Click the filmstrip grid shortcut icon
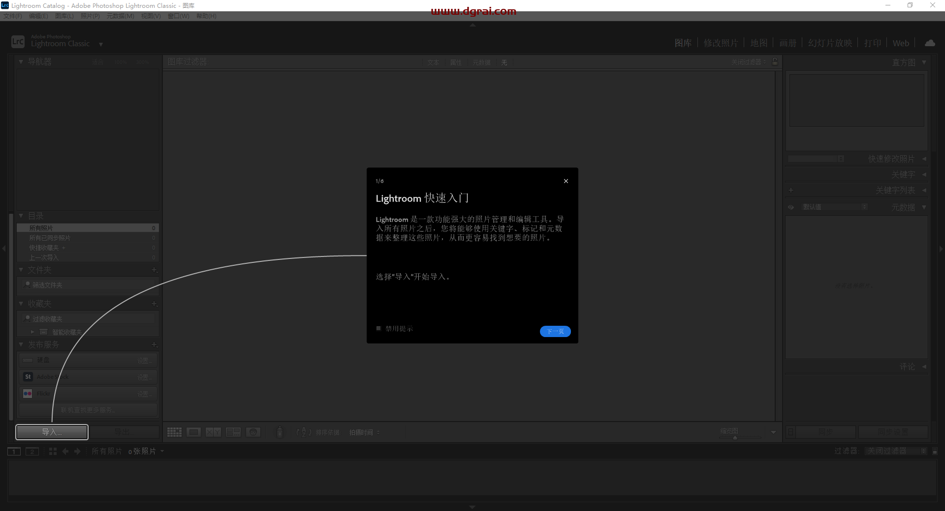The height and width of the screenshot is (511, 945). pos(53,452)
